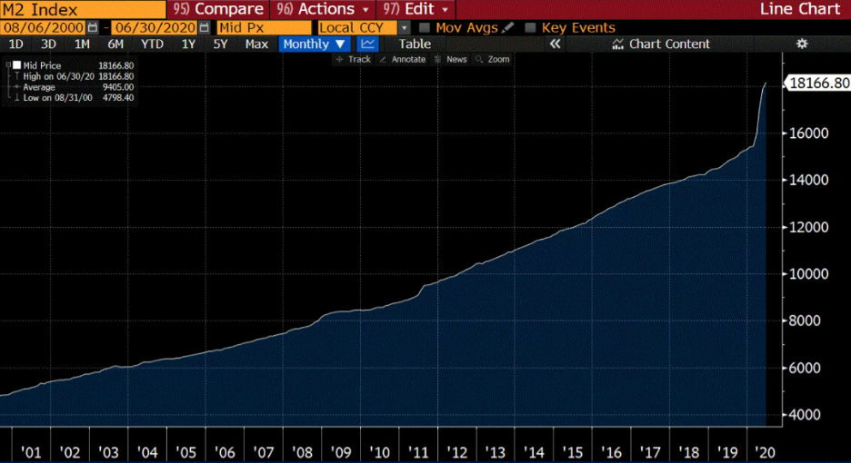Collapse panel with double chevron icon
The height and width of the screenshot is (463, 851).
[556, 44]
